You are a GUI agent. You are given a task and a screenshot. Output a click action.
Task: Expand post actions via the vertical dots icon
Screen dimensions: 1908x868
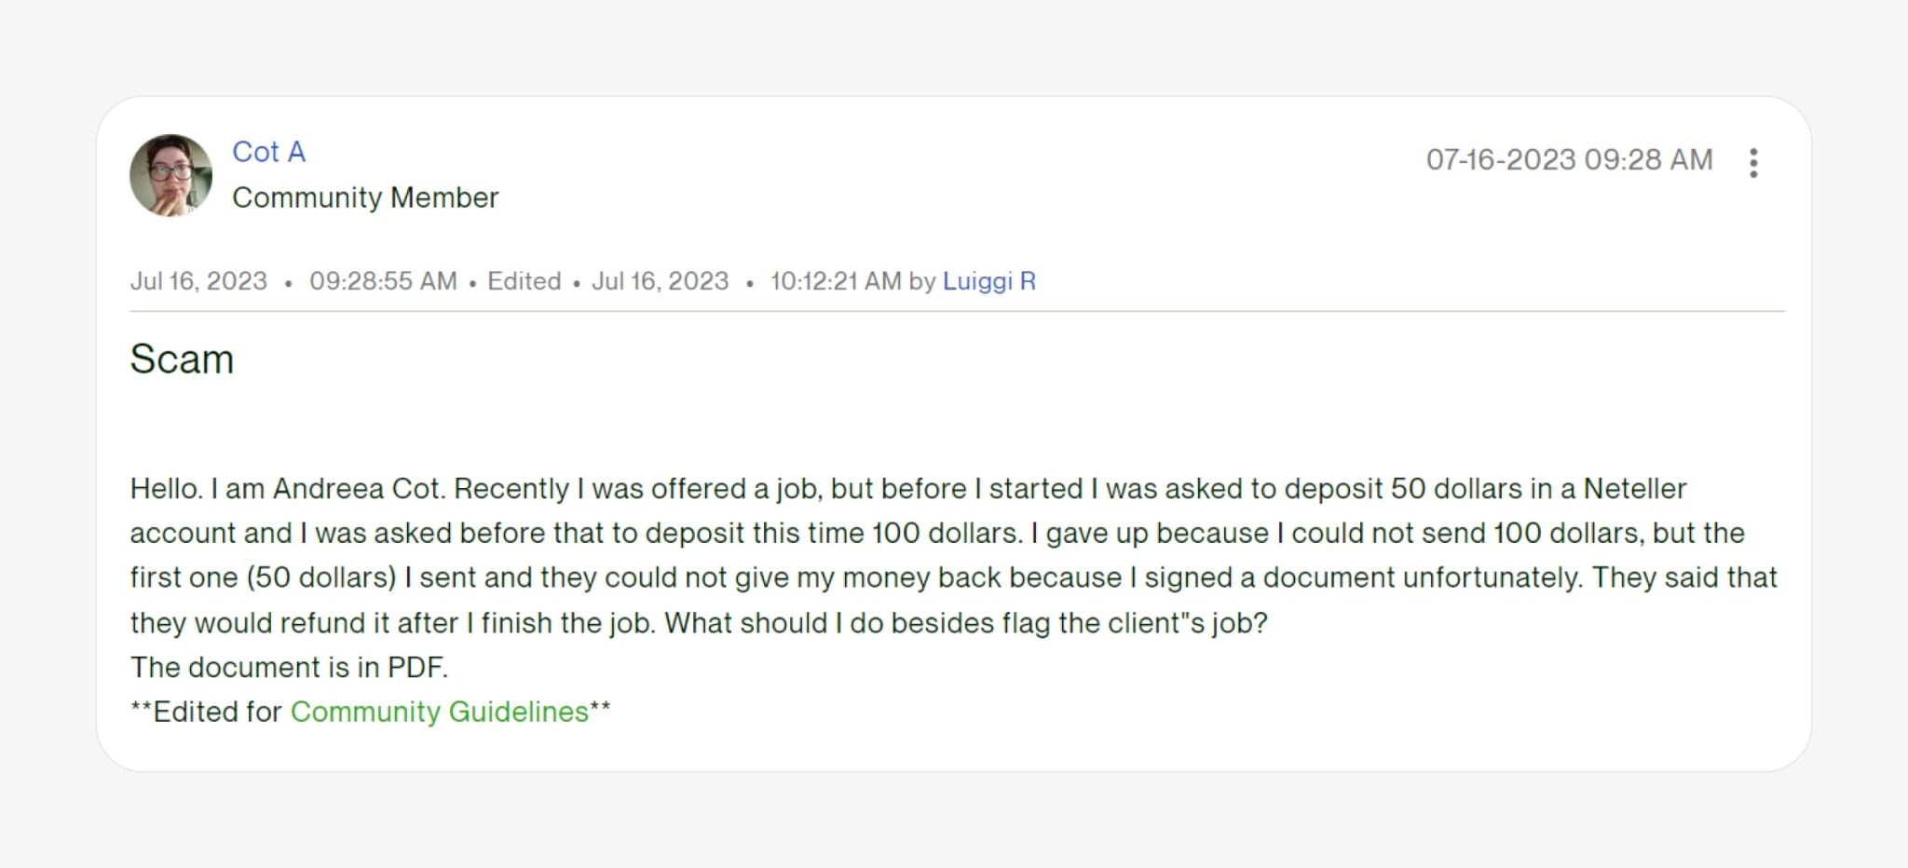pos(1755,164)
